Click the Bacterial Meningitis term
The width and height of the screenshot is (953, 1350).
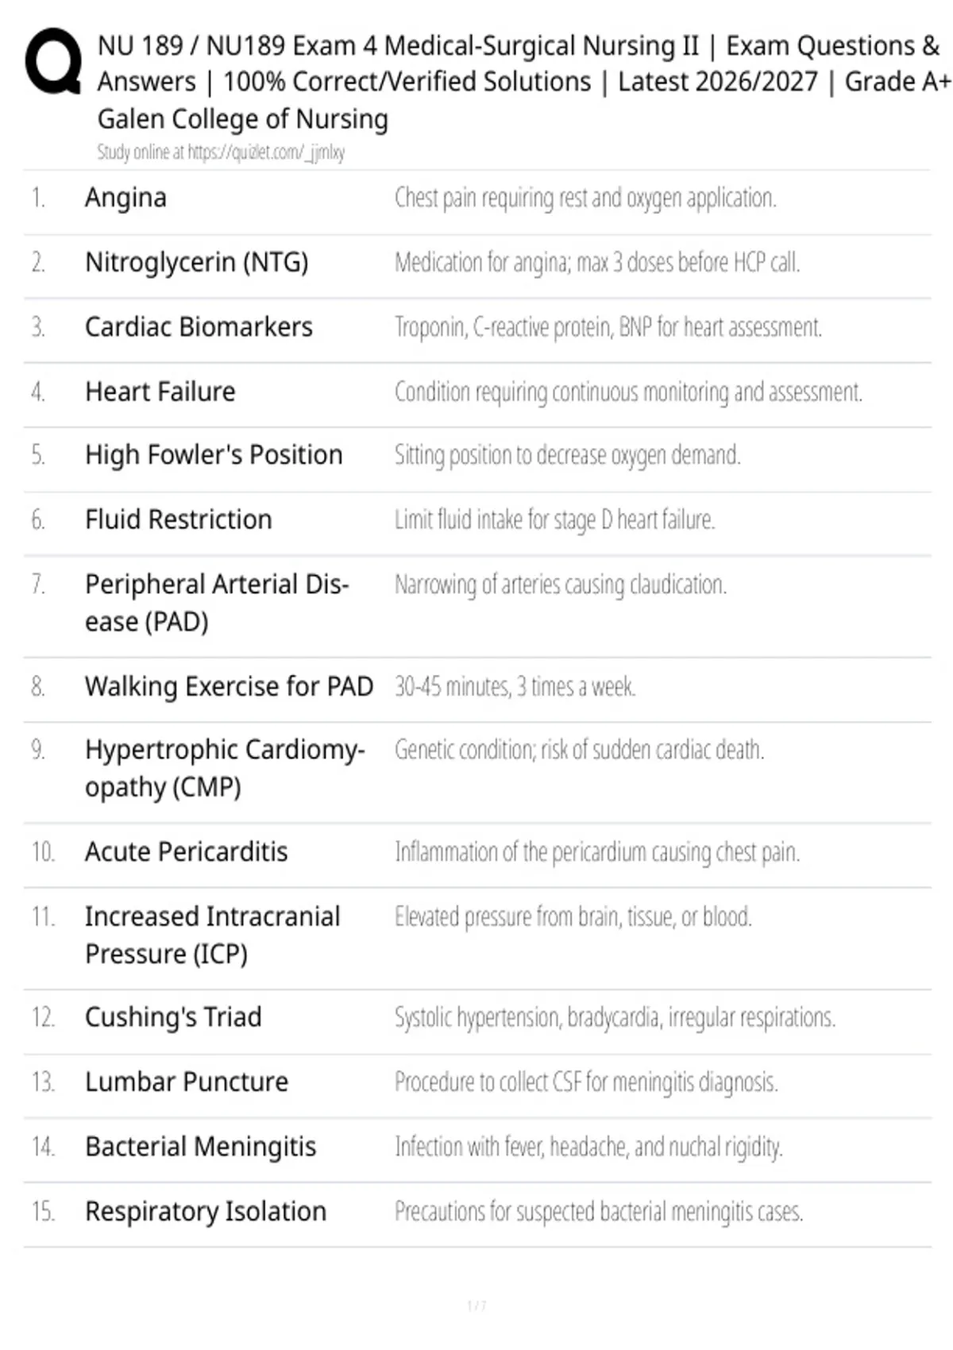point(200,1147)
